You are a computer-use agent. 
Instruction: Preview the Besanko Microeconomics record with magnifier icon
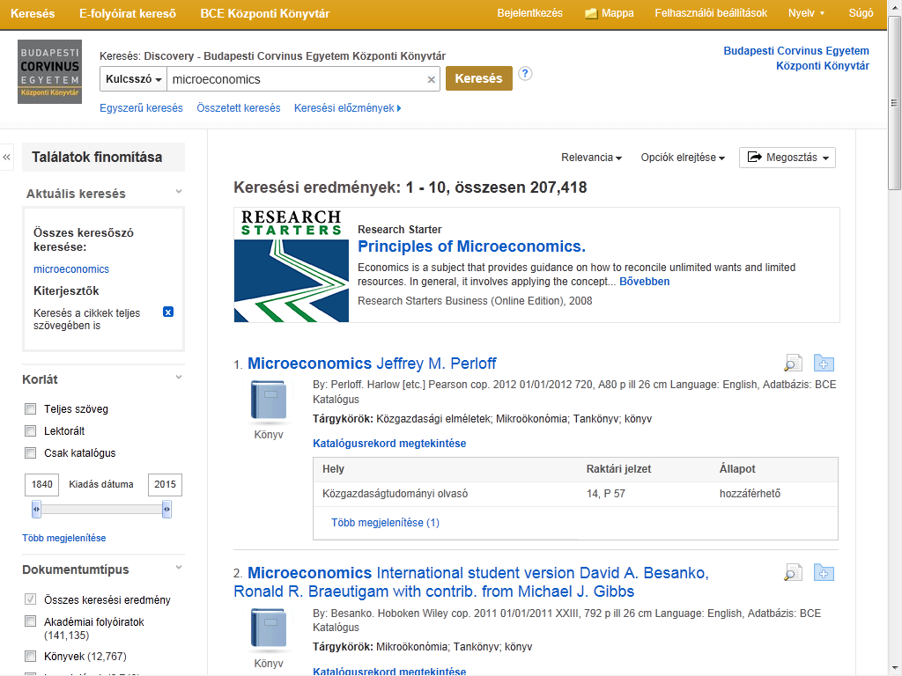tap(794, 573)
